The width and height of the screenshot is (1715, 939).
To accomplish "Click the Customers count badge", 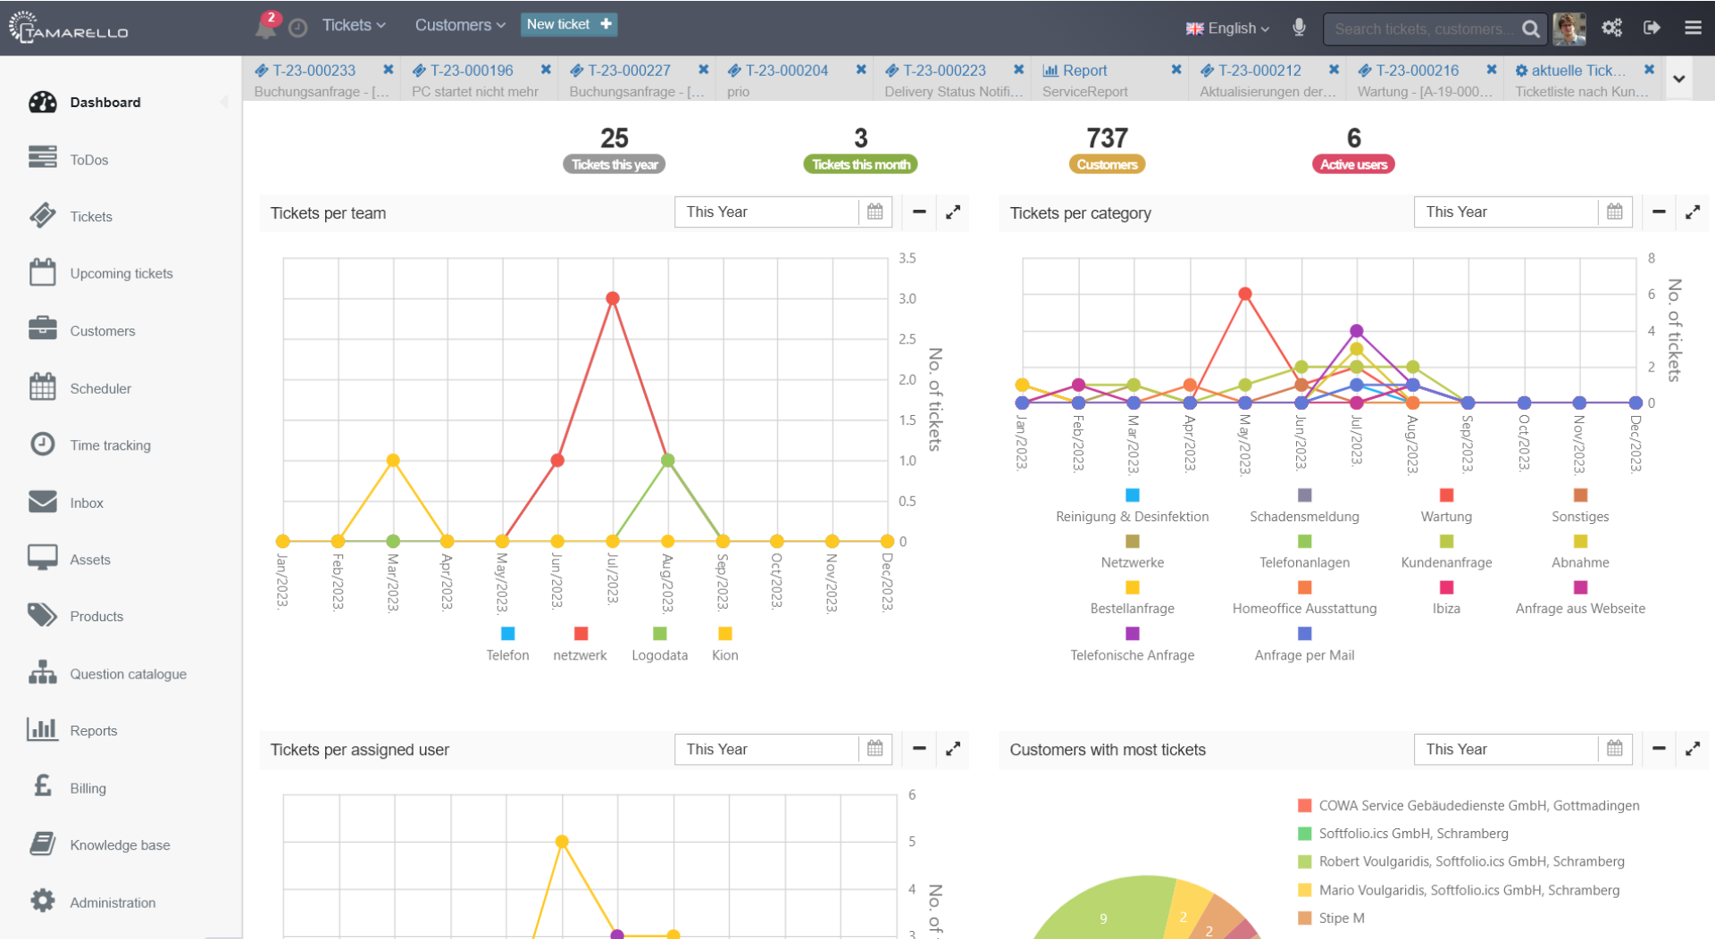I will (x=1107, y=164).
